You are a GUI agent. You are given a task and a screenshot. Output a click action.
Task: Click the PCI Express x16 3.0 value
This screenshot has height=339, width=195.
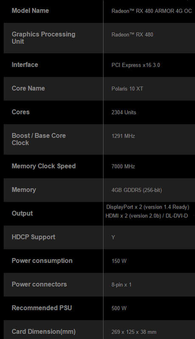point(136,65)
